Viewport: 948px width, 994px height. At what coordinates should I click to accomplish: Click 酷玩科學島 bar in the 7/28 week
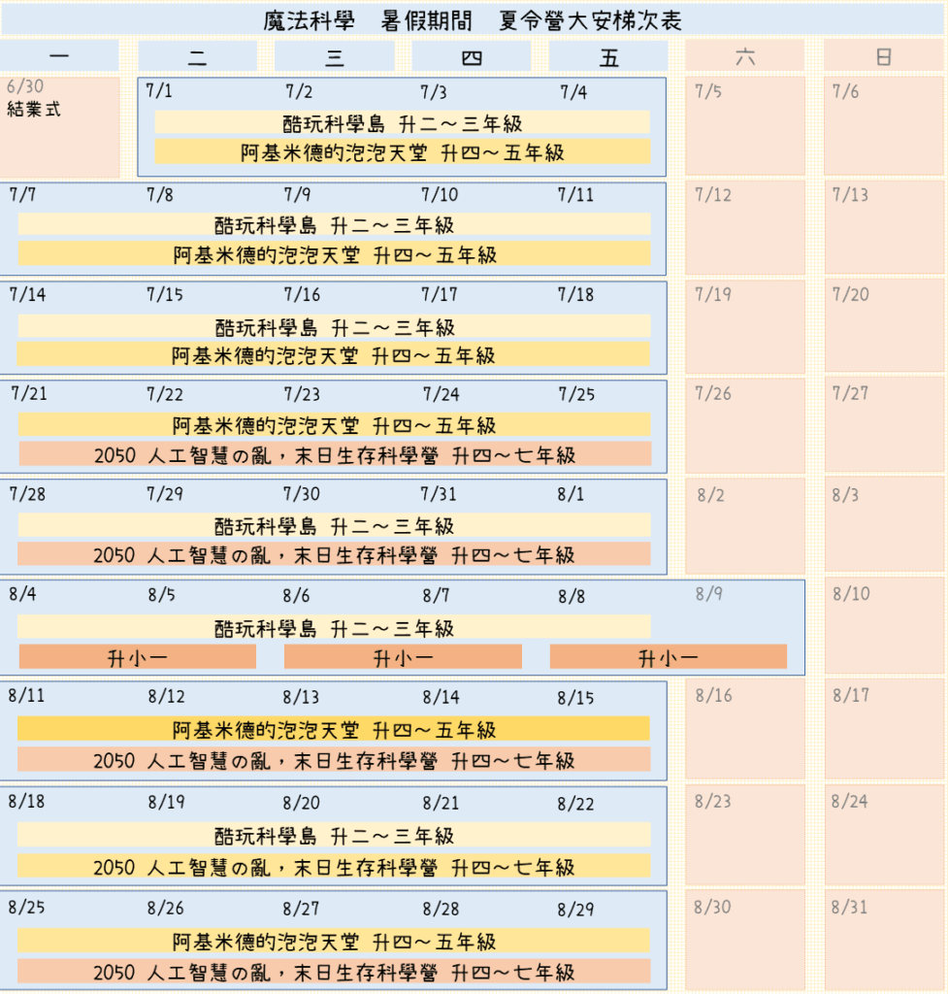coord(334,526)
